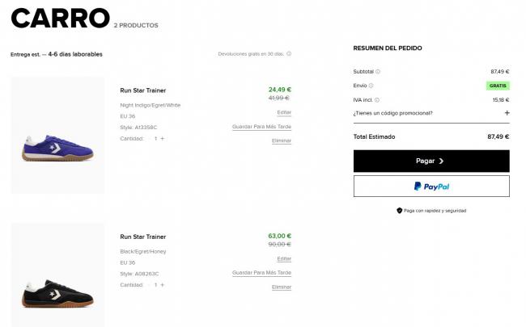Expand the promo code plus icon
The height and width of the screenshot is (327, 526).
pos(507,113)
